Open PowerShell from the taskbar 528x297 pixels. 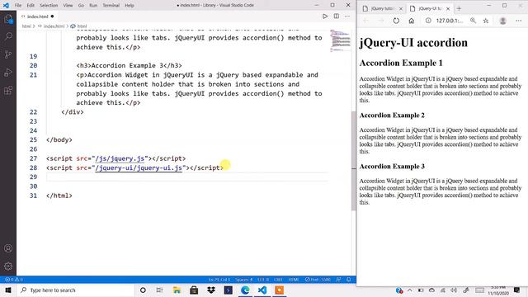(x=228, y=290)
